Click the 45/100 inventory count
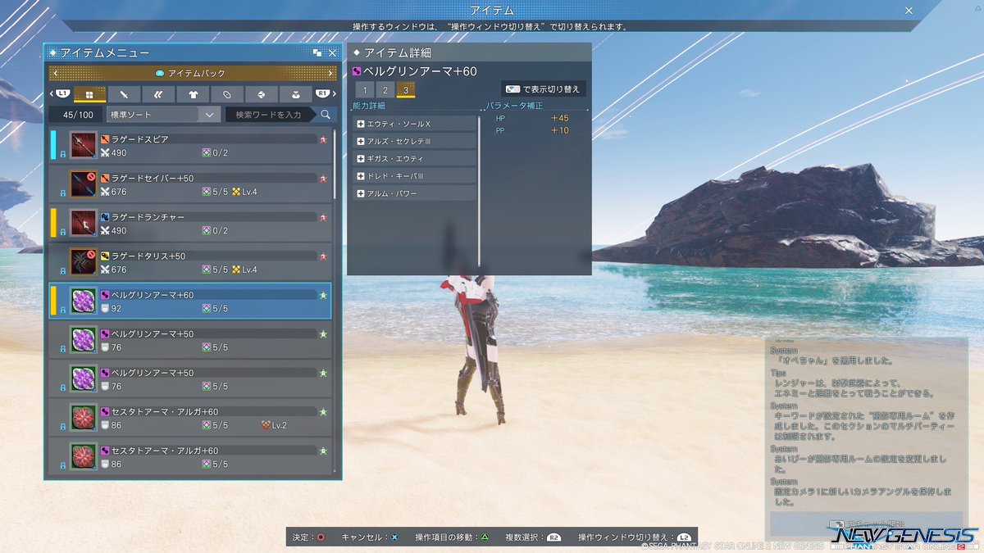The image size is (984, 553). click(77, 115)
